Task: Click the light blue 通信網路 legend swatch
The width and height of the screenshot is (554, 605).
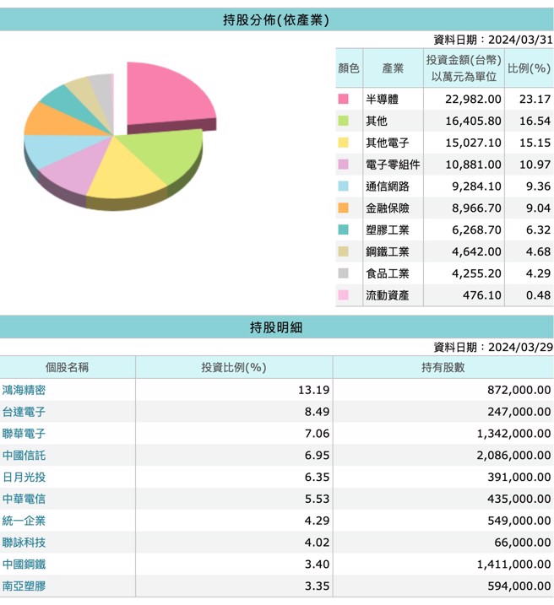Action: coord(343,186)
